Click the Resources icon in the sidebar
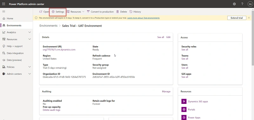254x120 pixels. tap(4, 39)
